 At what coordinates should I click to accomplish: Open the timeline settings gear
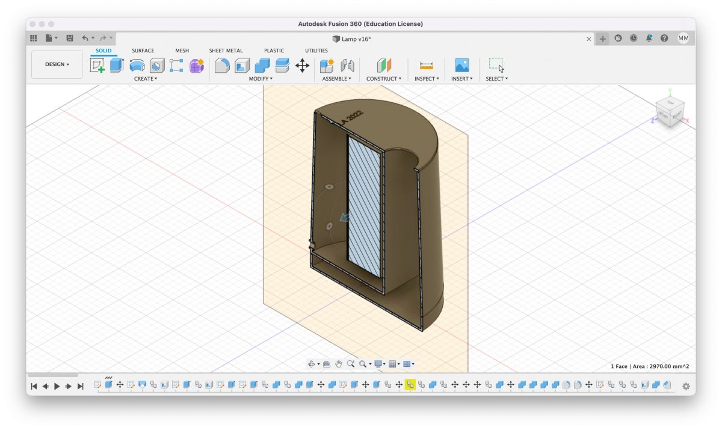pos(686,386)
